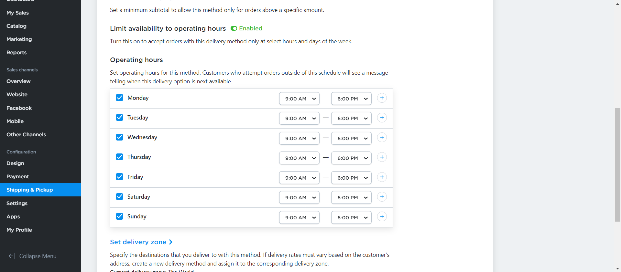Screen dimensions: 621x272
Task: Add another time slot for Tuesday
Action: pos(382,118)
